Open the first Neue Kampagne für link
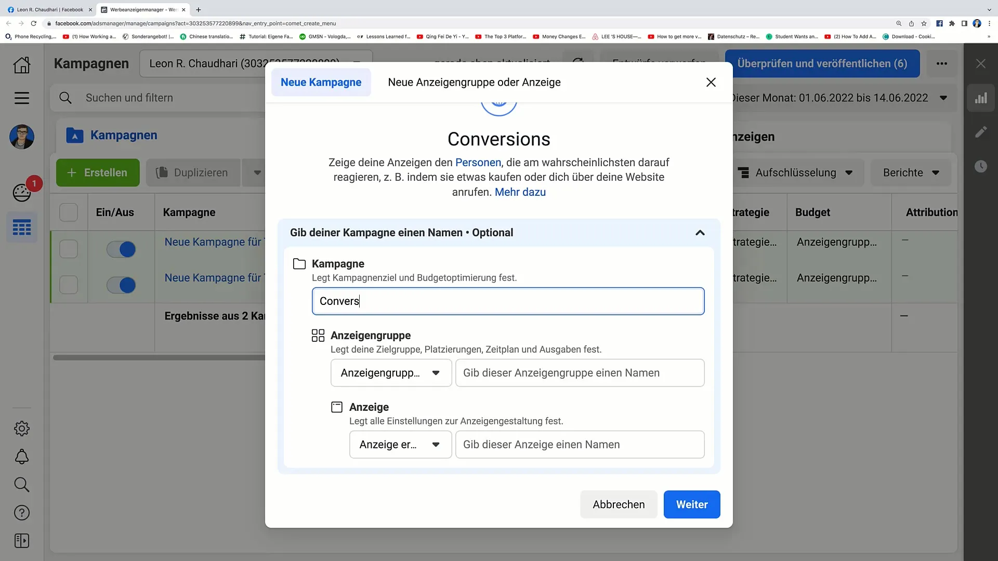This screenshot has height=561, width=998. coord(214,242)
